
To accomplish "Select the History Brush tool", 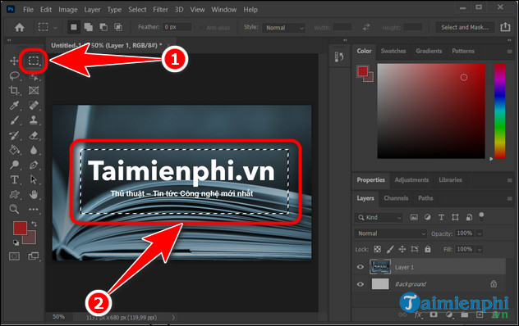I will pyautogui.click(x=14, y=135).
